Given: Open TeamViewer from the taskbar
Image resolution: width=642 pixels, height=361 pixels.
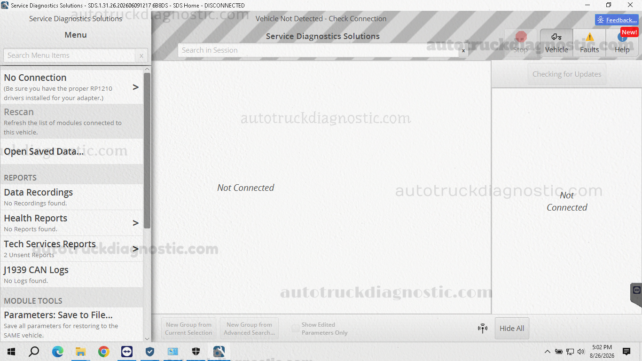Looking at the screenshot, I should coord(127,352).
